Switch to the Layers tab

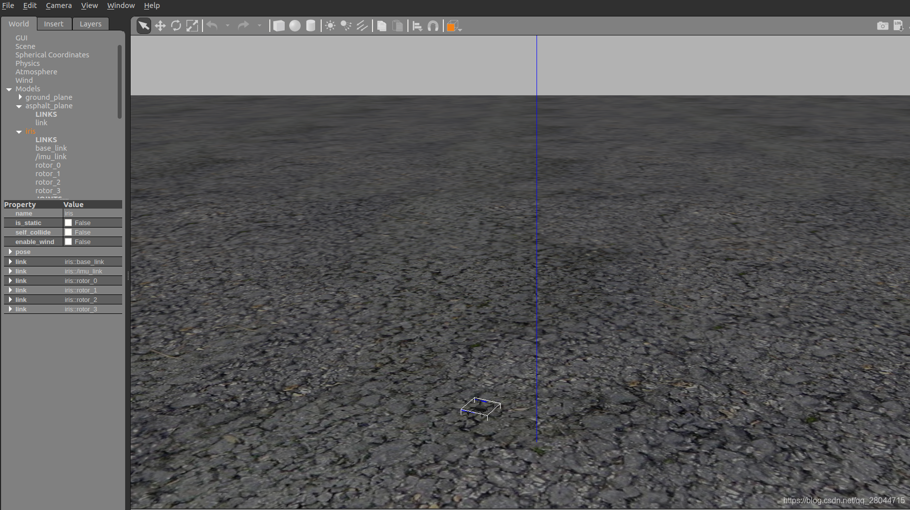(91, 24)
